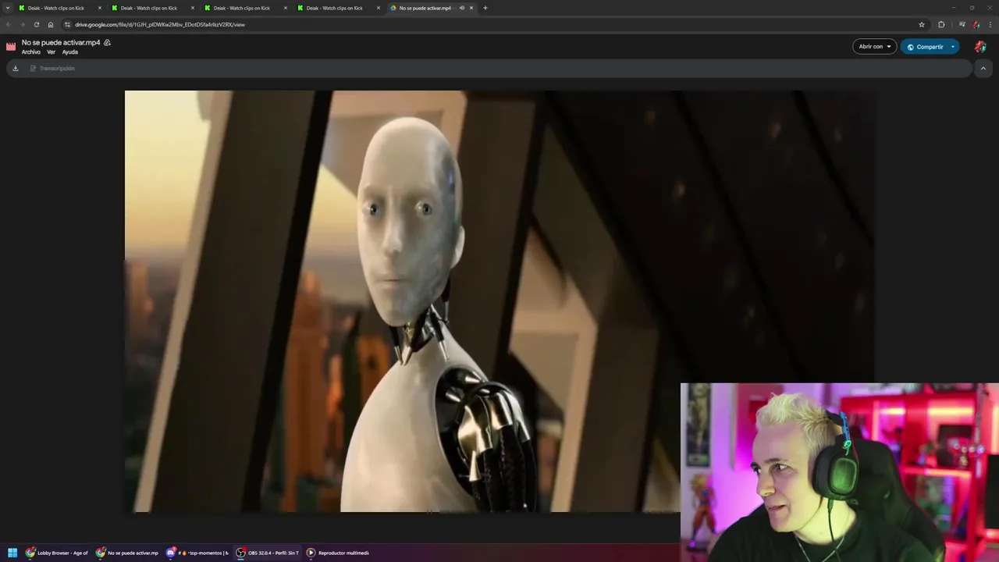Go back to the previous page
The height and width of the screenshot is (562, 999).
point(9,24)
